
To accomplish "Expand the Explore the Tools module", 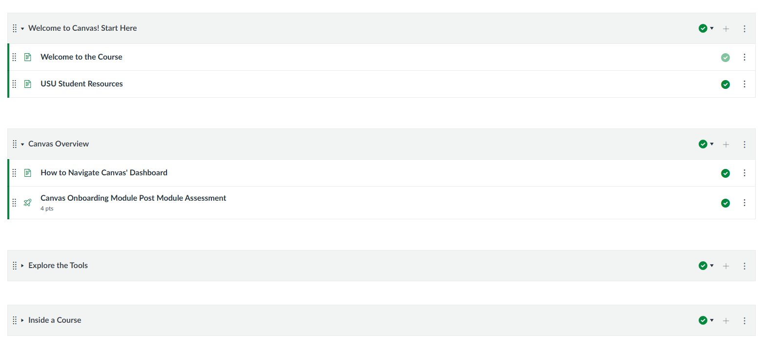I will click(x=22, y=266).
